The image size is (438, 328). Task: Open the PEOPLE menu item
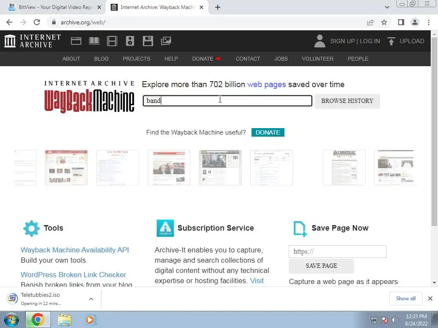(x=358, y=59)
